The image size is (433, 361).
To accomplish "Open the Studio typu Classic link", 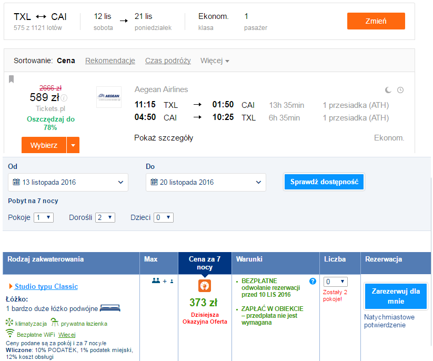I will 46,286.
